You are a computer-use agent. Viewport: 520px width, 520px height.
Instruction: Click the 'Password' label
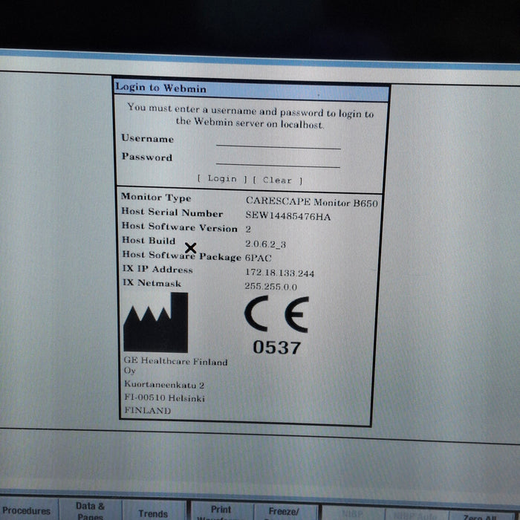(x=147, y=157)
